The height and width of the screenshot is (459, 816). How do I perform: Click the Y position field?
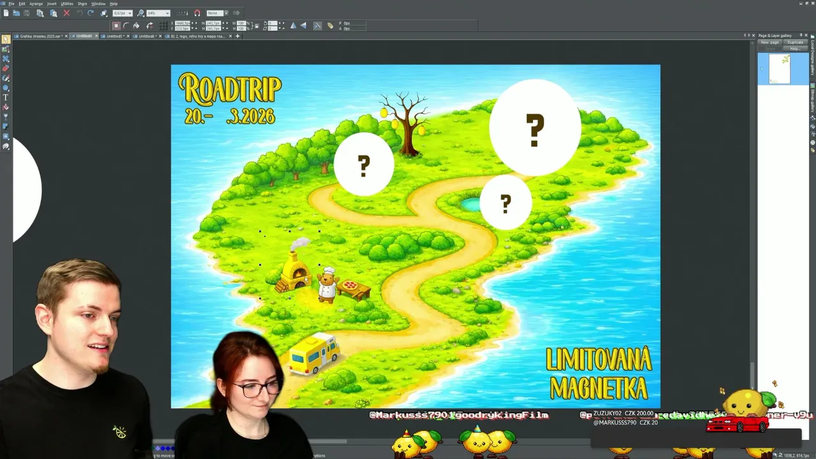[182, 29]
